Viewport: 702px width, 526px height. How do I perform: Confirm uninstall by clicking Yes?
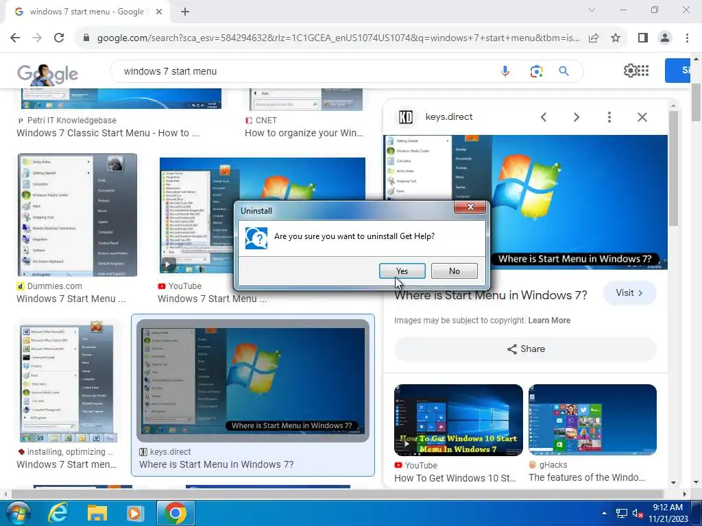pos(402,271)
